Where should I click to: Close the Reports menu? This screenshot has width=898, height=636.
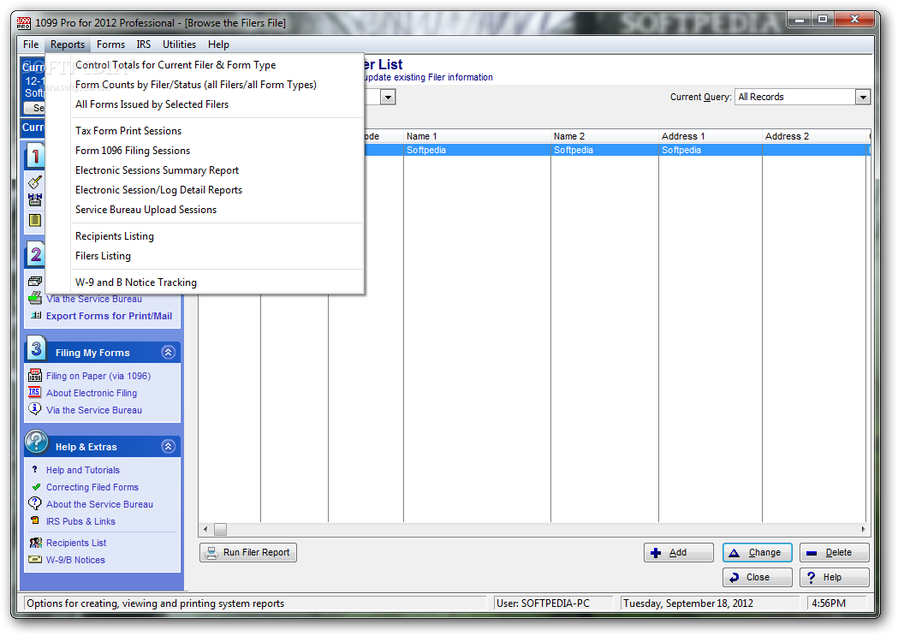pos(67,44)
